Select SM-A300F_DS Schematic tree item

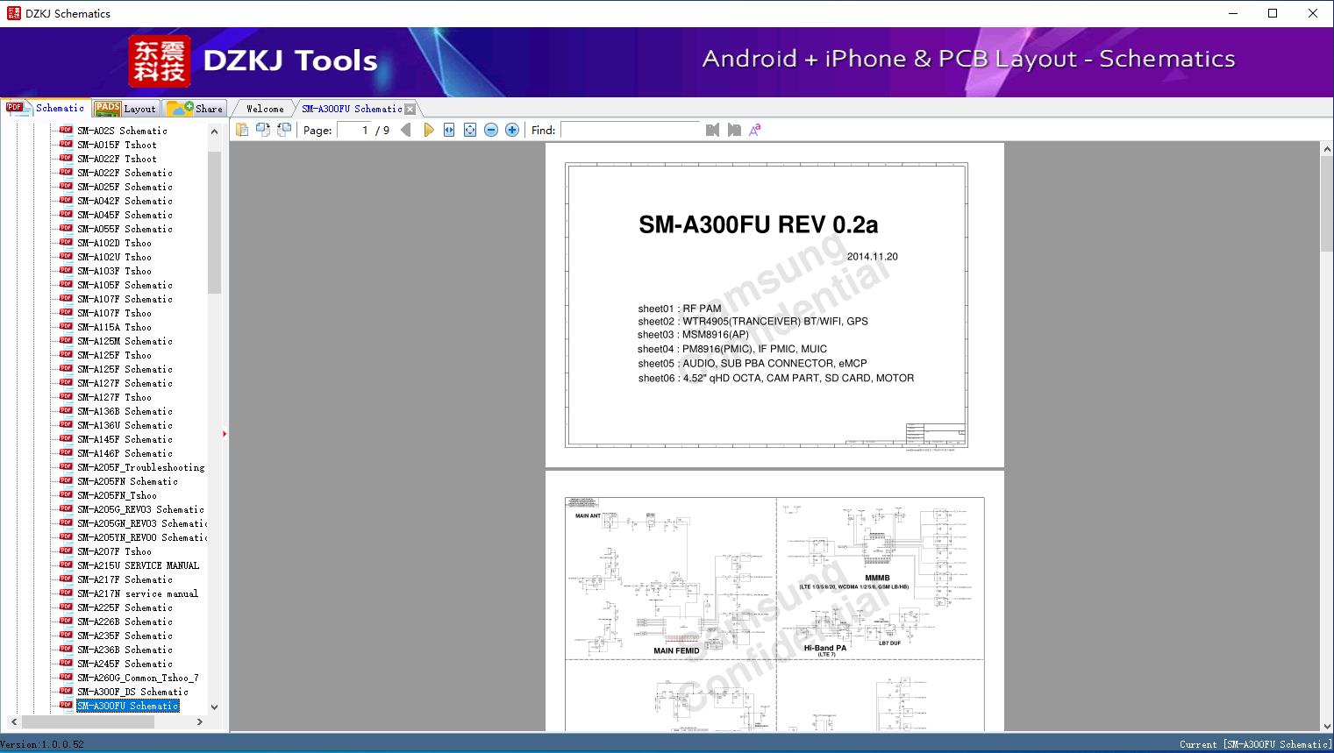(132, 692)
